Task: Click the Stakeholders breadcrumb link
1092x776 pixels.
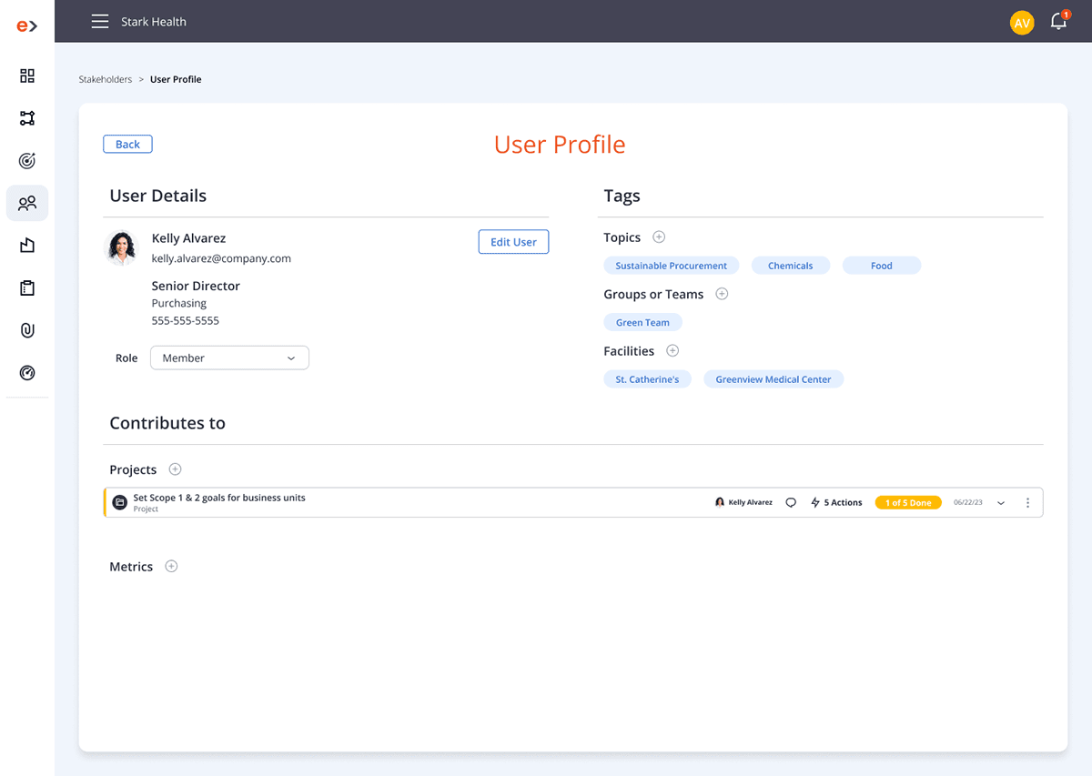Action: (x=106, y=79)
